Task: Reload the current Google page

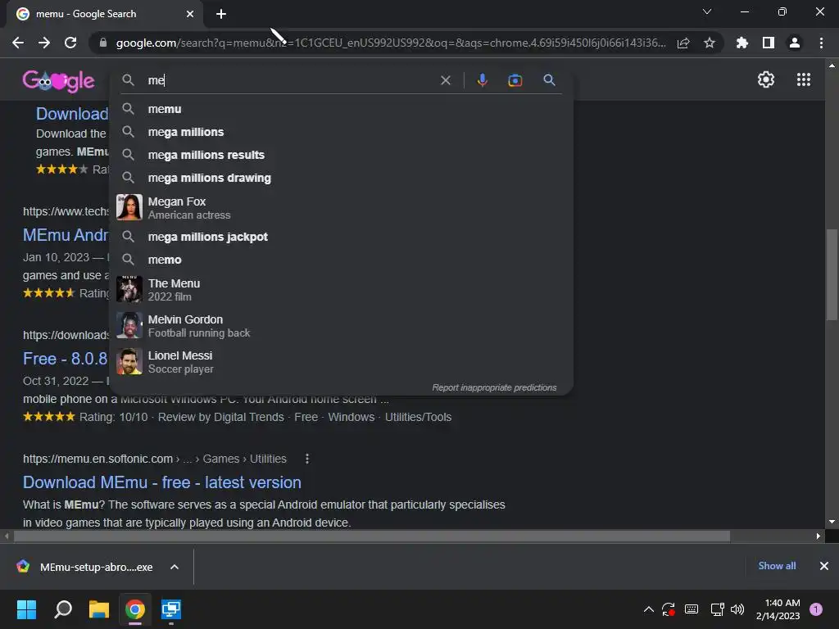Action: (70, 43)
